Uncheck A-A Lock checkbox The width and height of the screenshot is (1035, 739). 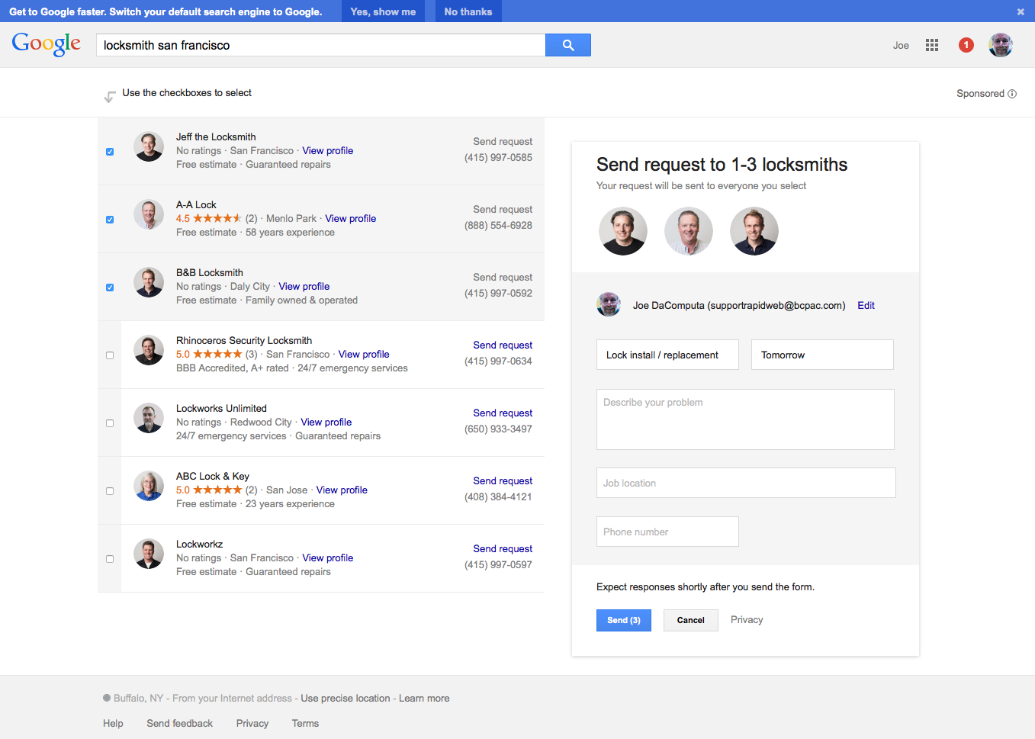click(110, 220)
